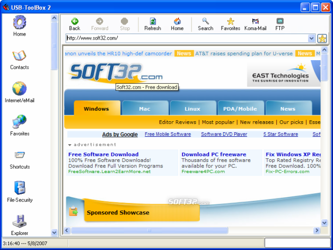Click Fix-PC-Errors.com green URL
This screenshot has height=250, width=333.
[287, 171]
